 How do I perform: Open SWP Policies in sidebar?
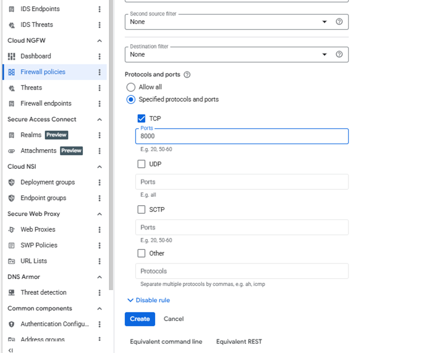point(39,245)
